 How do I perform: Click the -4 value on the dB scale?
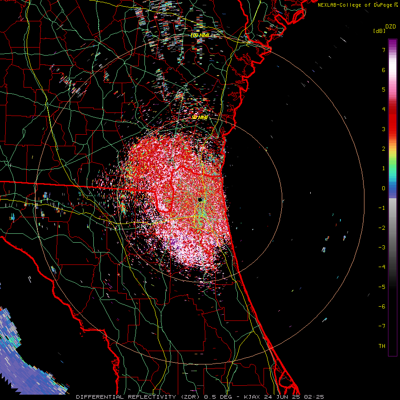382,267
